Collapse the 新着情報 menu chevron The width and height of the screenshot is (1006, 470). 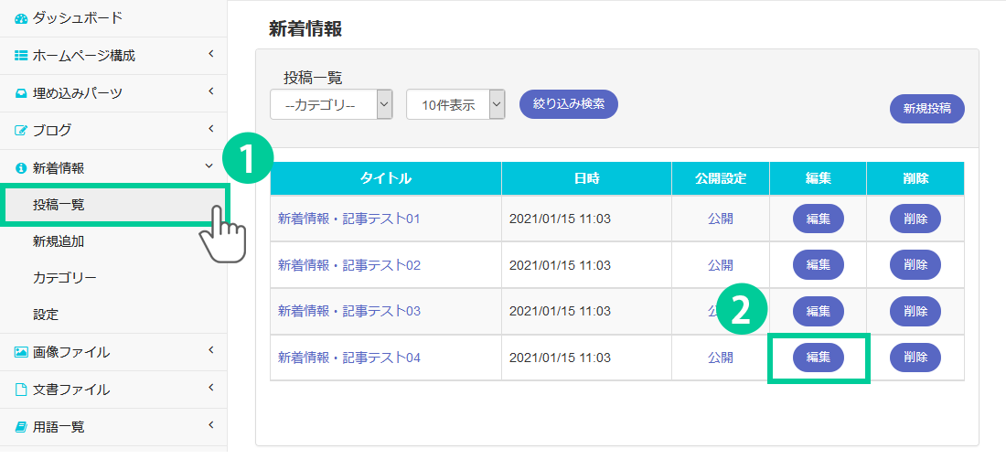(x=209, y=166)
